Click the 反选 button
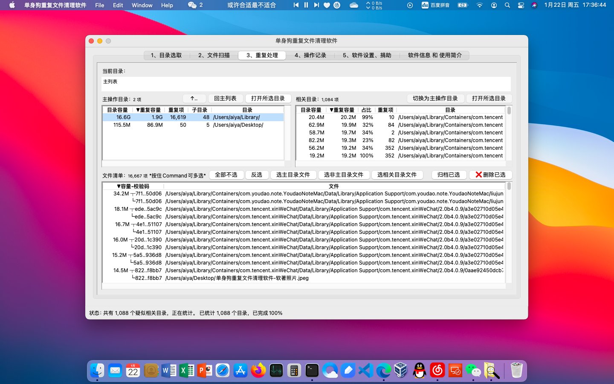Screen dimensions: 614x384 click(x=257, y=175)
